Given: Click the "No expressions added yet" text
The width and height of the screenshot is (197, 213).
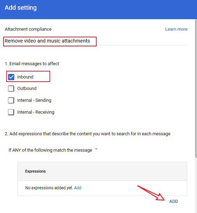Looking at the screenshot, I should click(49, 188).
